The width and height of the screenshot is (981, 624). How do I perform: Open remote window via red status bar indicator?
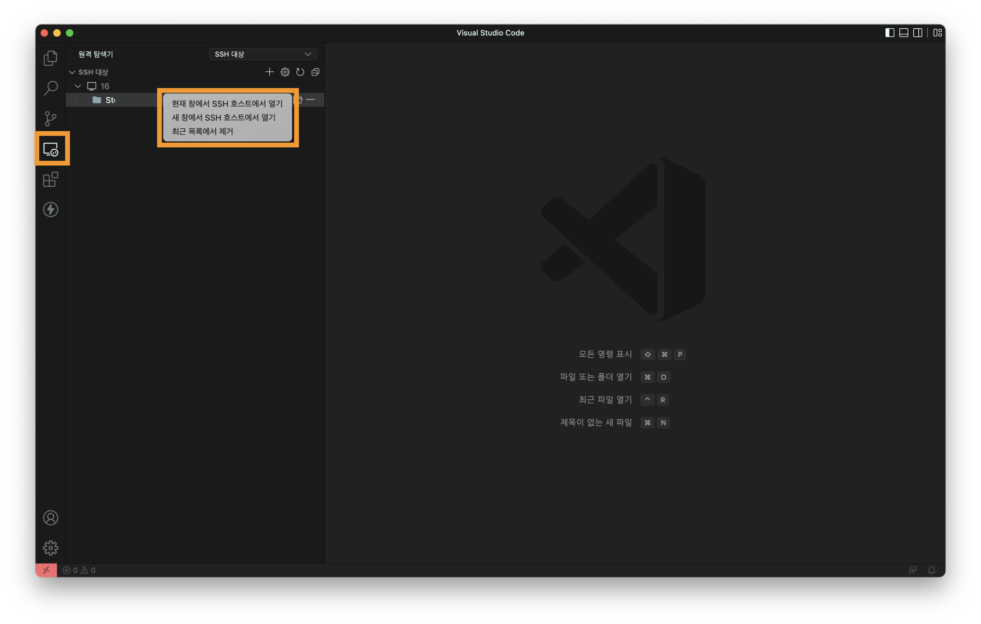click(46, 570)
